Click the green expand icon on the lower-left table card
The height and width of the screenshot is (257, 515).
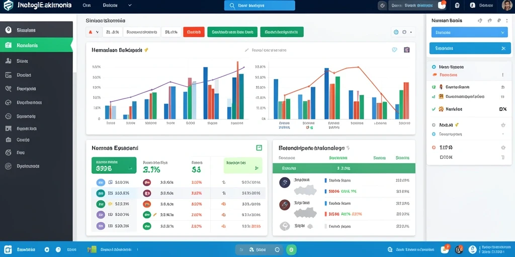pos(259,148)
